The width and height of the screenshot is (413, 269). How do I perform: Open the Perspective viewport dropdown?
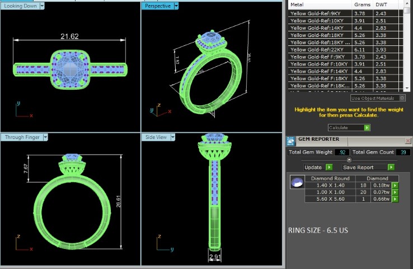176,6
